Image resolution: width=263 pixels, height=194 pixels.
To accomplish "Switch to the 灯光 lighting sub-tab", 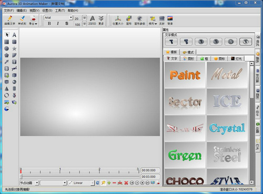I will click(x=236, y=59).
